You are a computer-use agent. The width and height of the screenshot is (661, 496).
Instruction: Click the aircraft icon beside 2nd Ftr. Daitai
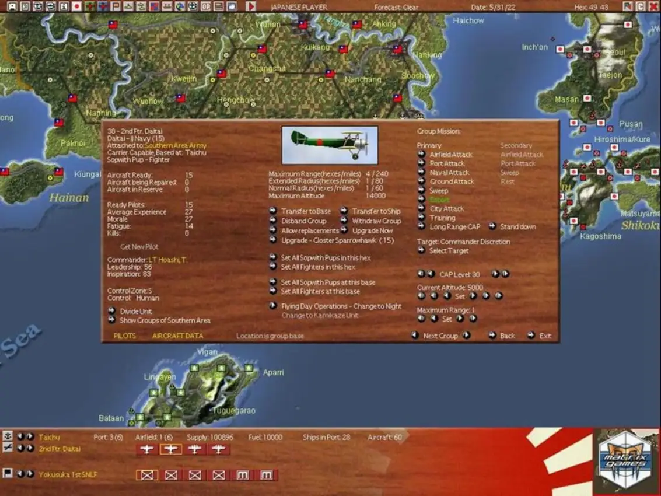pyautogui.click(x=8, y=448)
